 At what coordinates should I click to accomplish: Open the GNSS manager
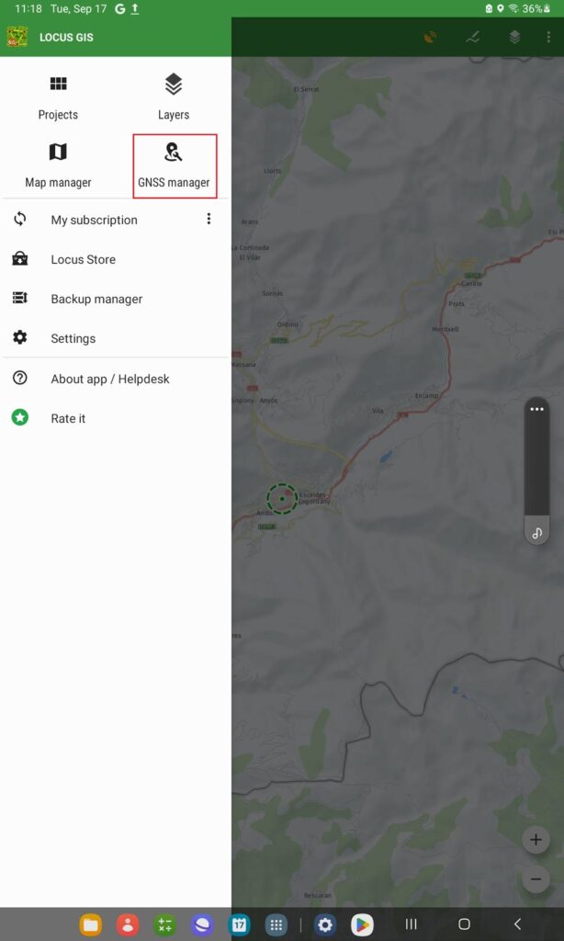pyautogui.click(x=175, y=165)
